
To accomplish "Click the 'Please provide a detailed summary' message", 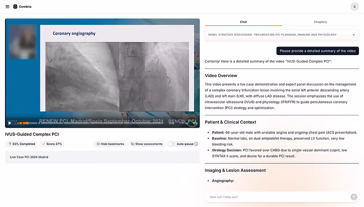I will 317,51.
